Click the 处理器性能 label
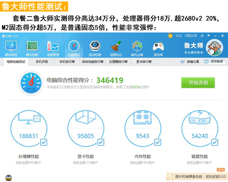This screenshot has height=182, width=228. click(29, 157)
